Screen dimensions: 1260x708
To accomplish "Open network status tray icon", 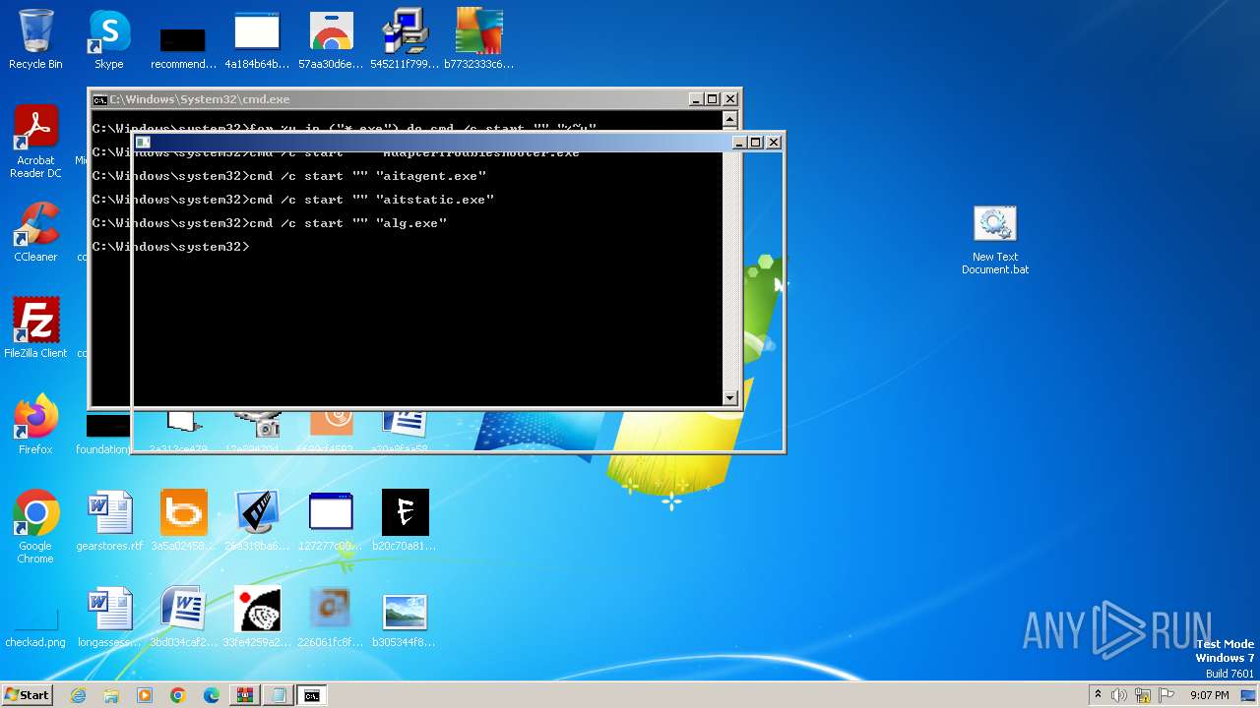I will (1143, 695).
